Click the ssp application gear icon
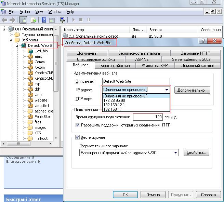The height and width of the screenshot is (202, 224). click(x=30, y=84)
